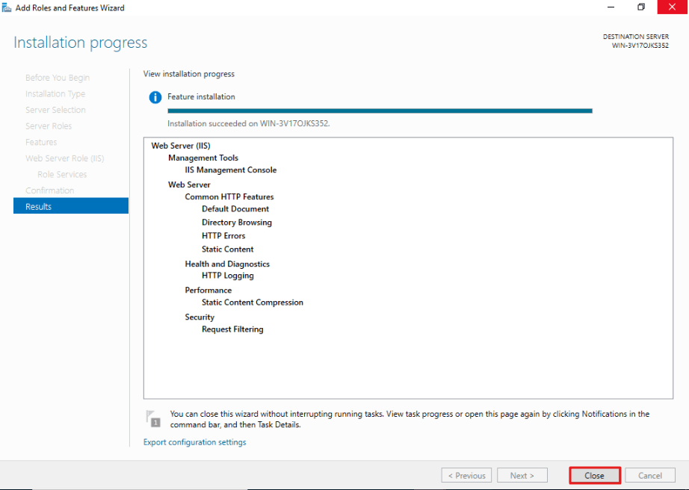The height and width of the screenshot is (490, 689).
Task: Click the Performance entry
Action: click(208, 291)
